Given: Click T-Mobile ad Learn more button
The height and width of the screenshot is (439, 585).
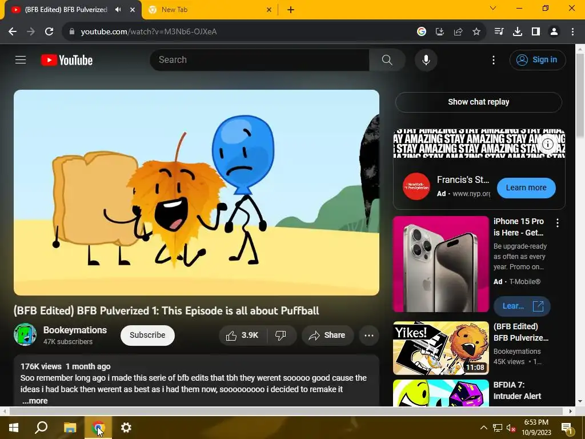Looking at the screenshot, I should [522, 306].
